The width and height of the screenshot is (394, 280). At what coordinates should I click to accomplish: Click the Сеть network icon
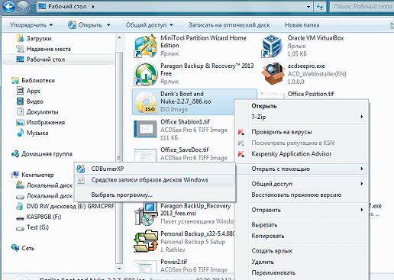click(15, 248)
